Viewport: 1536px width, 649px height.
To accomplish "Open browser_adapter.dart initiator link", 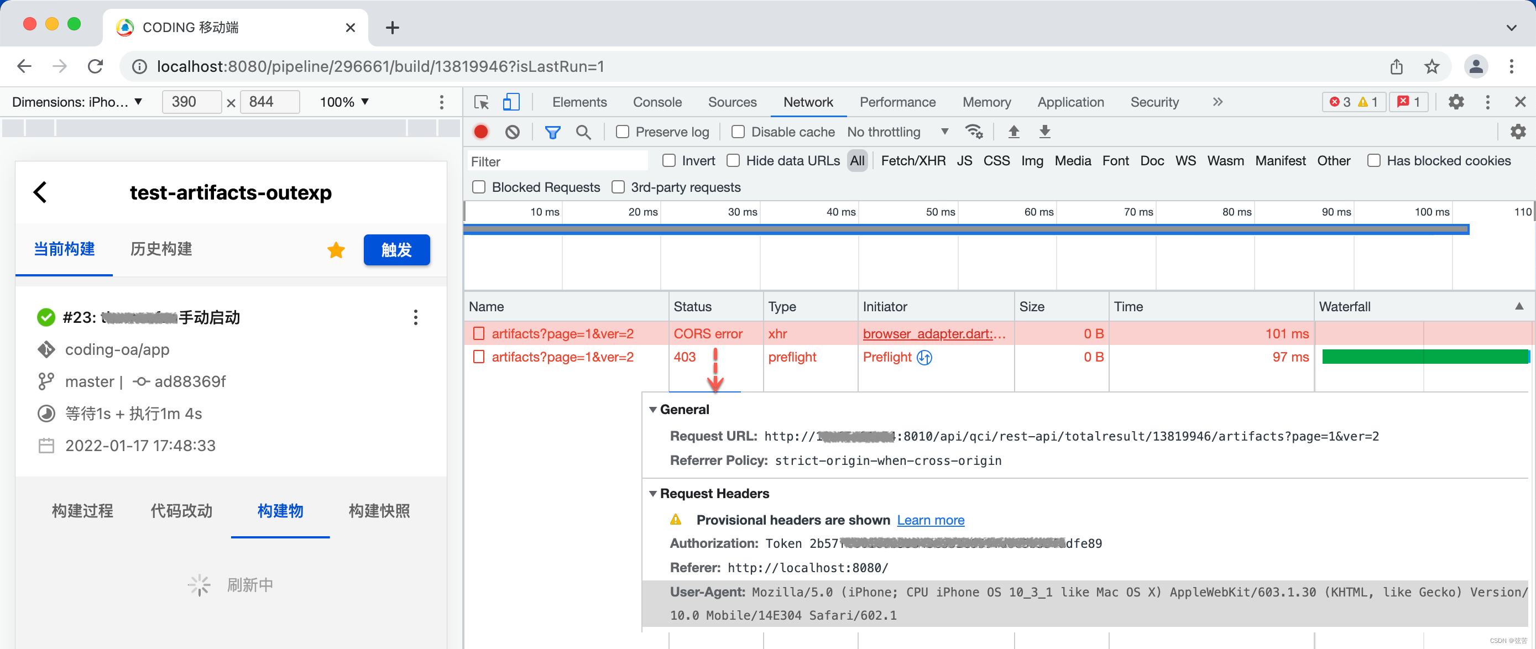I will 934,334.
